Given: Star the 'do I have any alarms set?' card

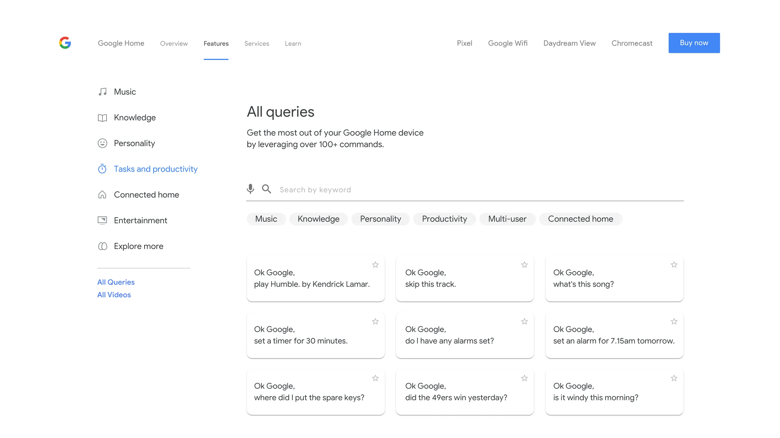Looking at the screenshot, I should [x=524, y=322].
